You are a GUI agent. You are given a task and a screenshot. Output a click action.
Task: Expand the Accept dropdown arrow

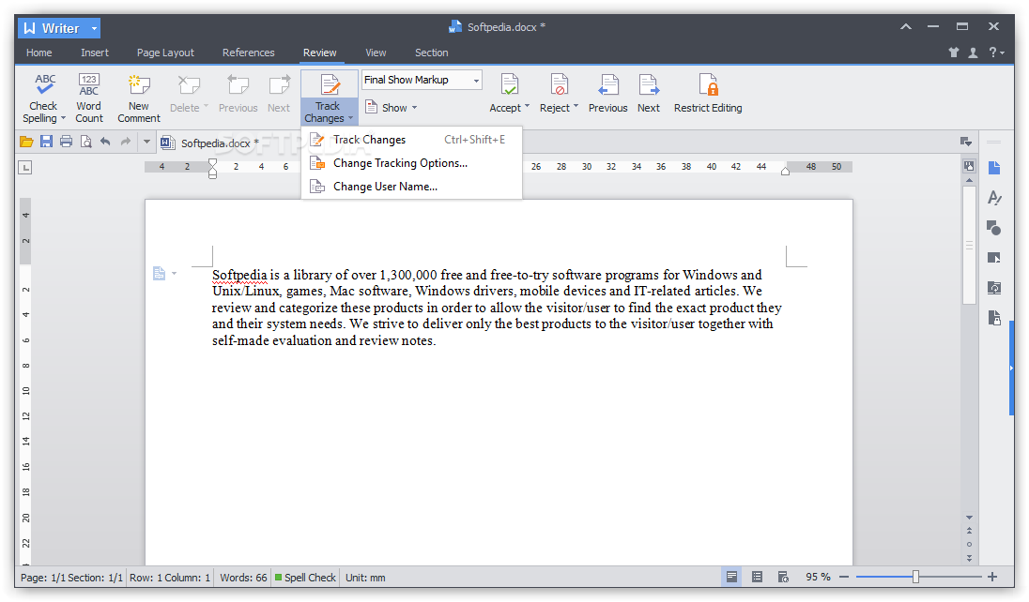527,106
